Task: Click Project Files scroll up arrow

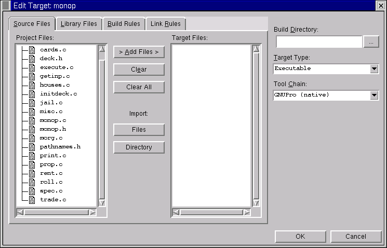Action: point(102,49)
